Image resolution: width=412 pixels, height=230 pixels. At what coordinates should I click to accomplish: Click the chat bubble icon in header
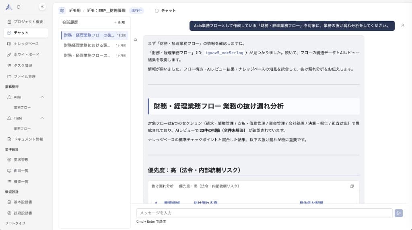coord(157,11)
